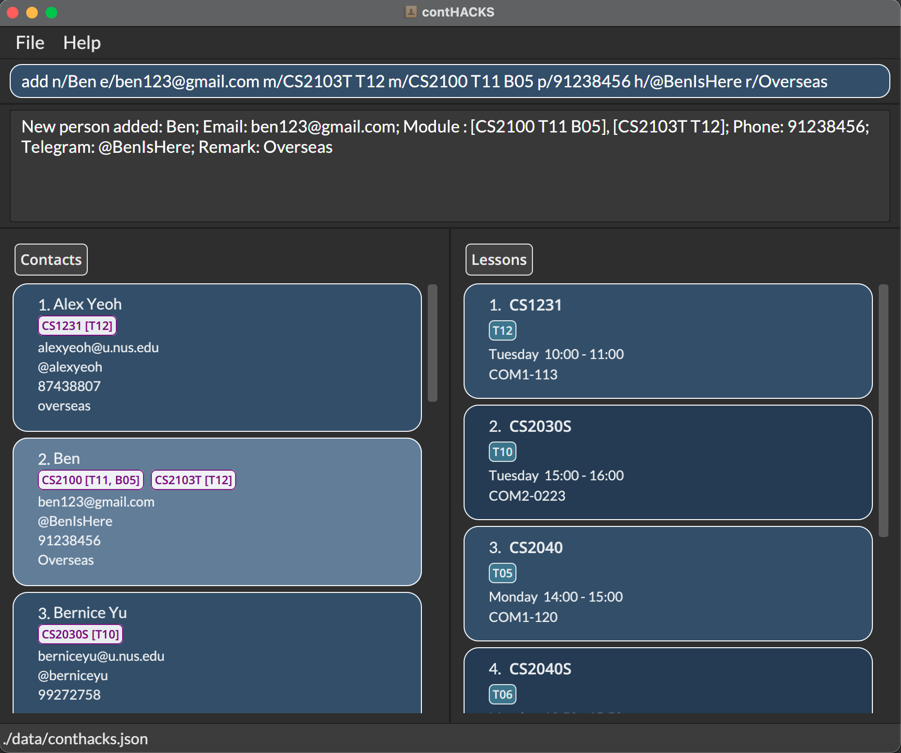Image resolution: width=901 pixels, height=753 pixels.
Task: Click the CS2030S [T10] module tag
Action: (80, 634)
